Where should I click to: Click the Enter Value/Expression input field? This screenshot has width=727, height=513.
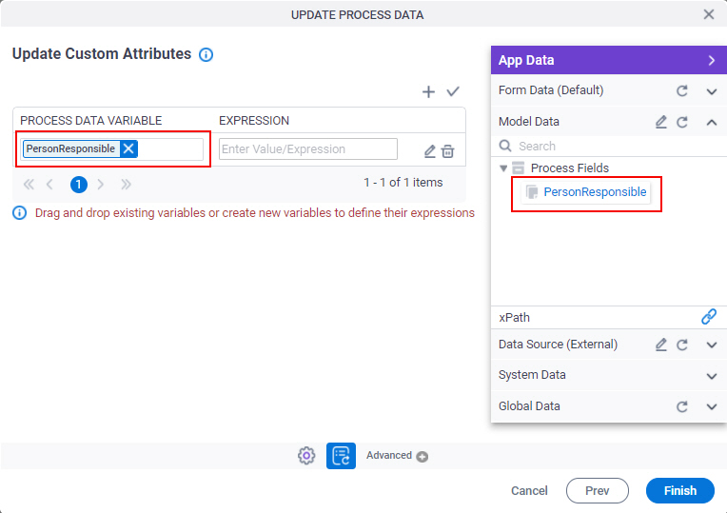308,148
